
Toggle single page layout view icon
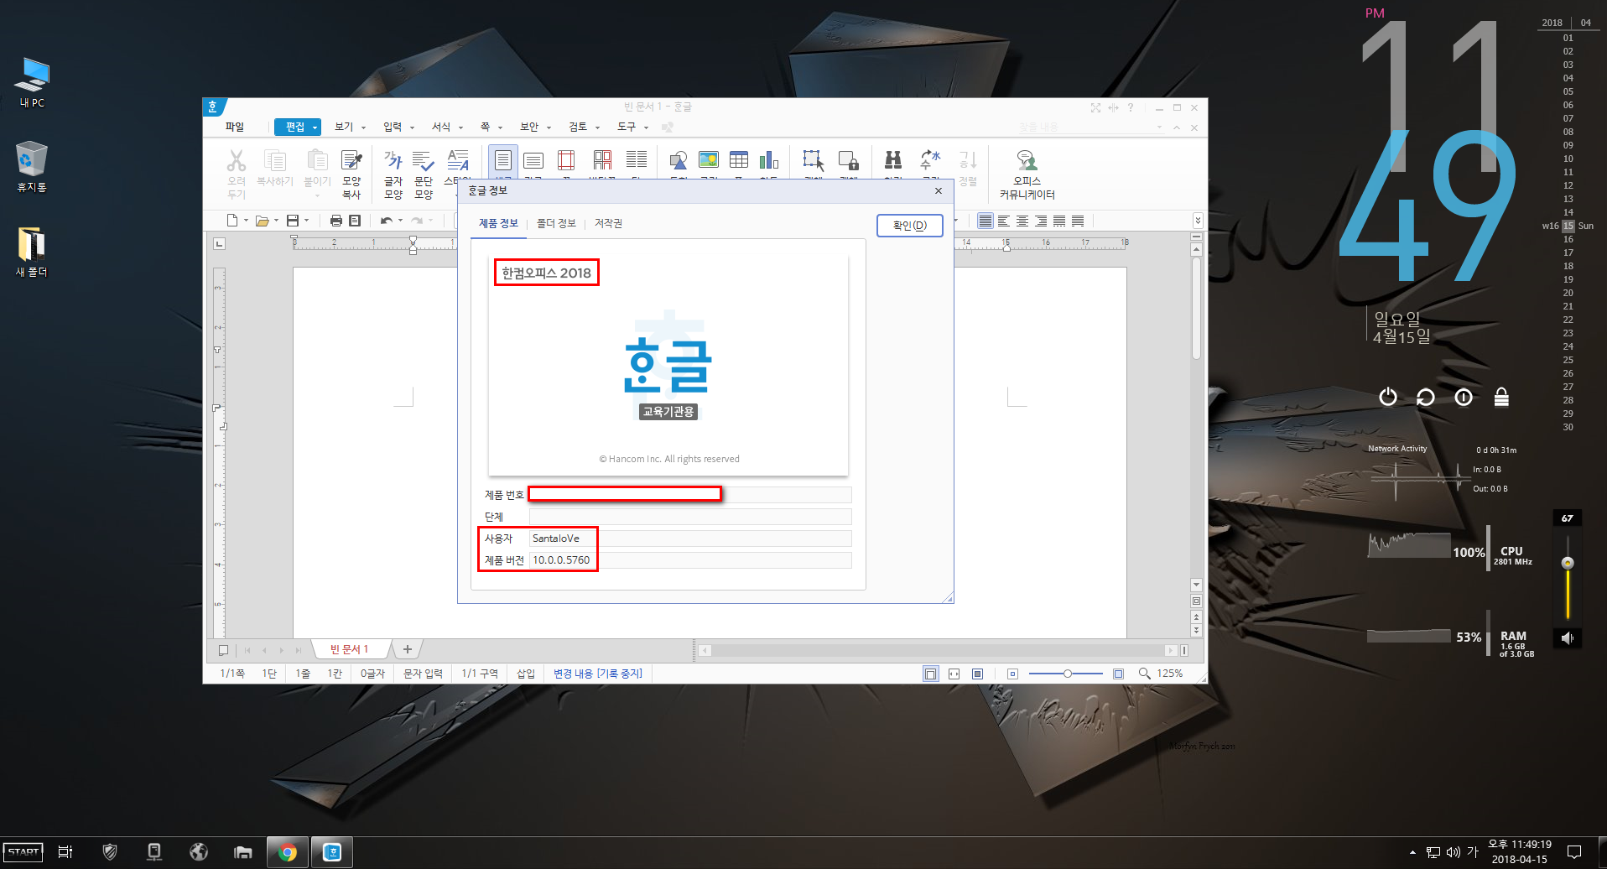coord(931,674)
